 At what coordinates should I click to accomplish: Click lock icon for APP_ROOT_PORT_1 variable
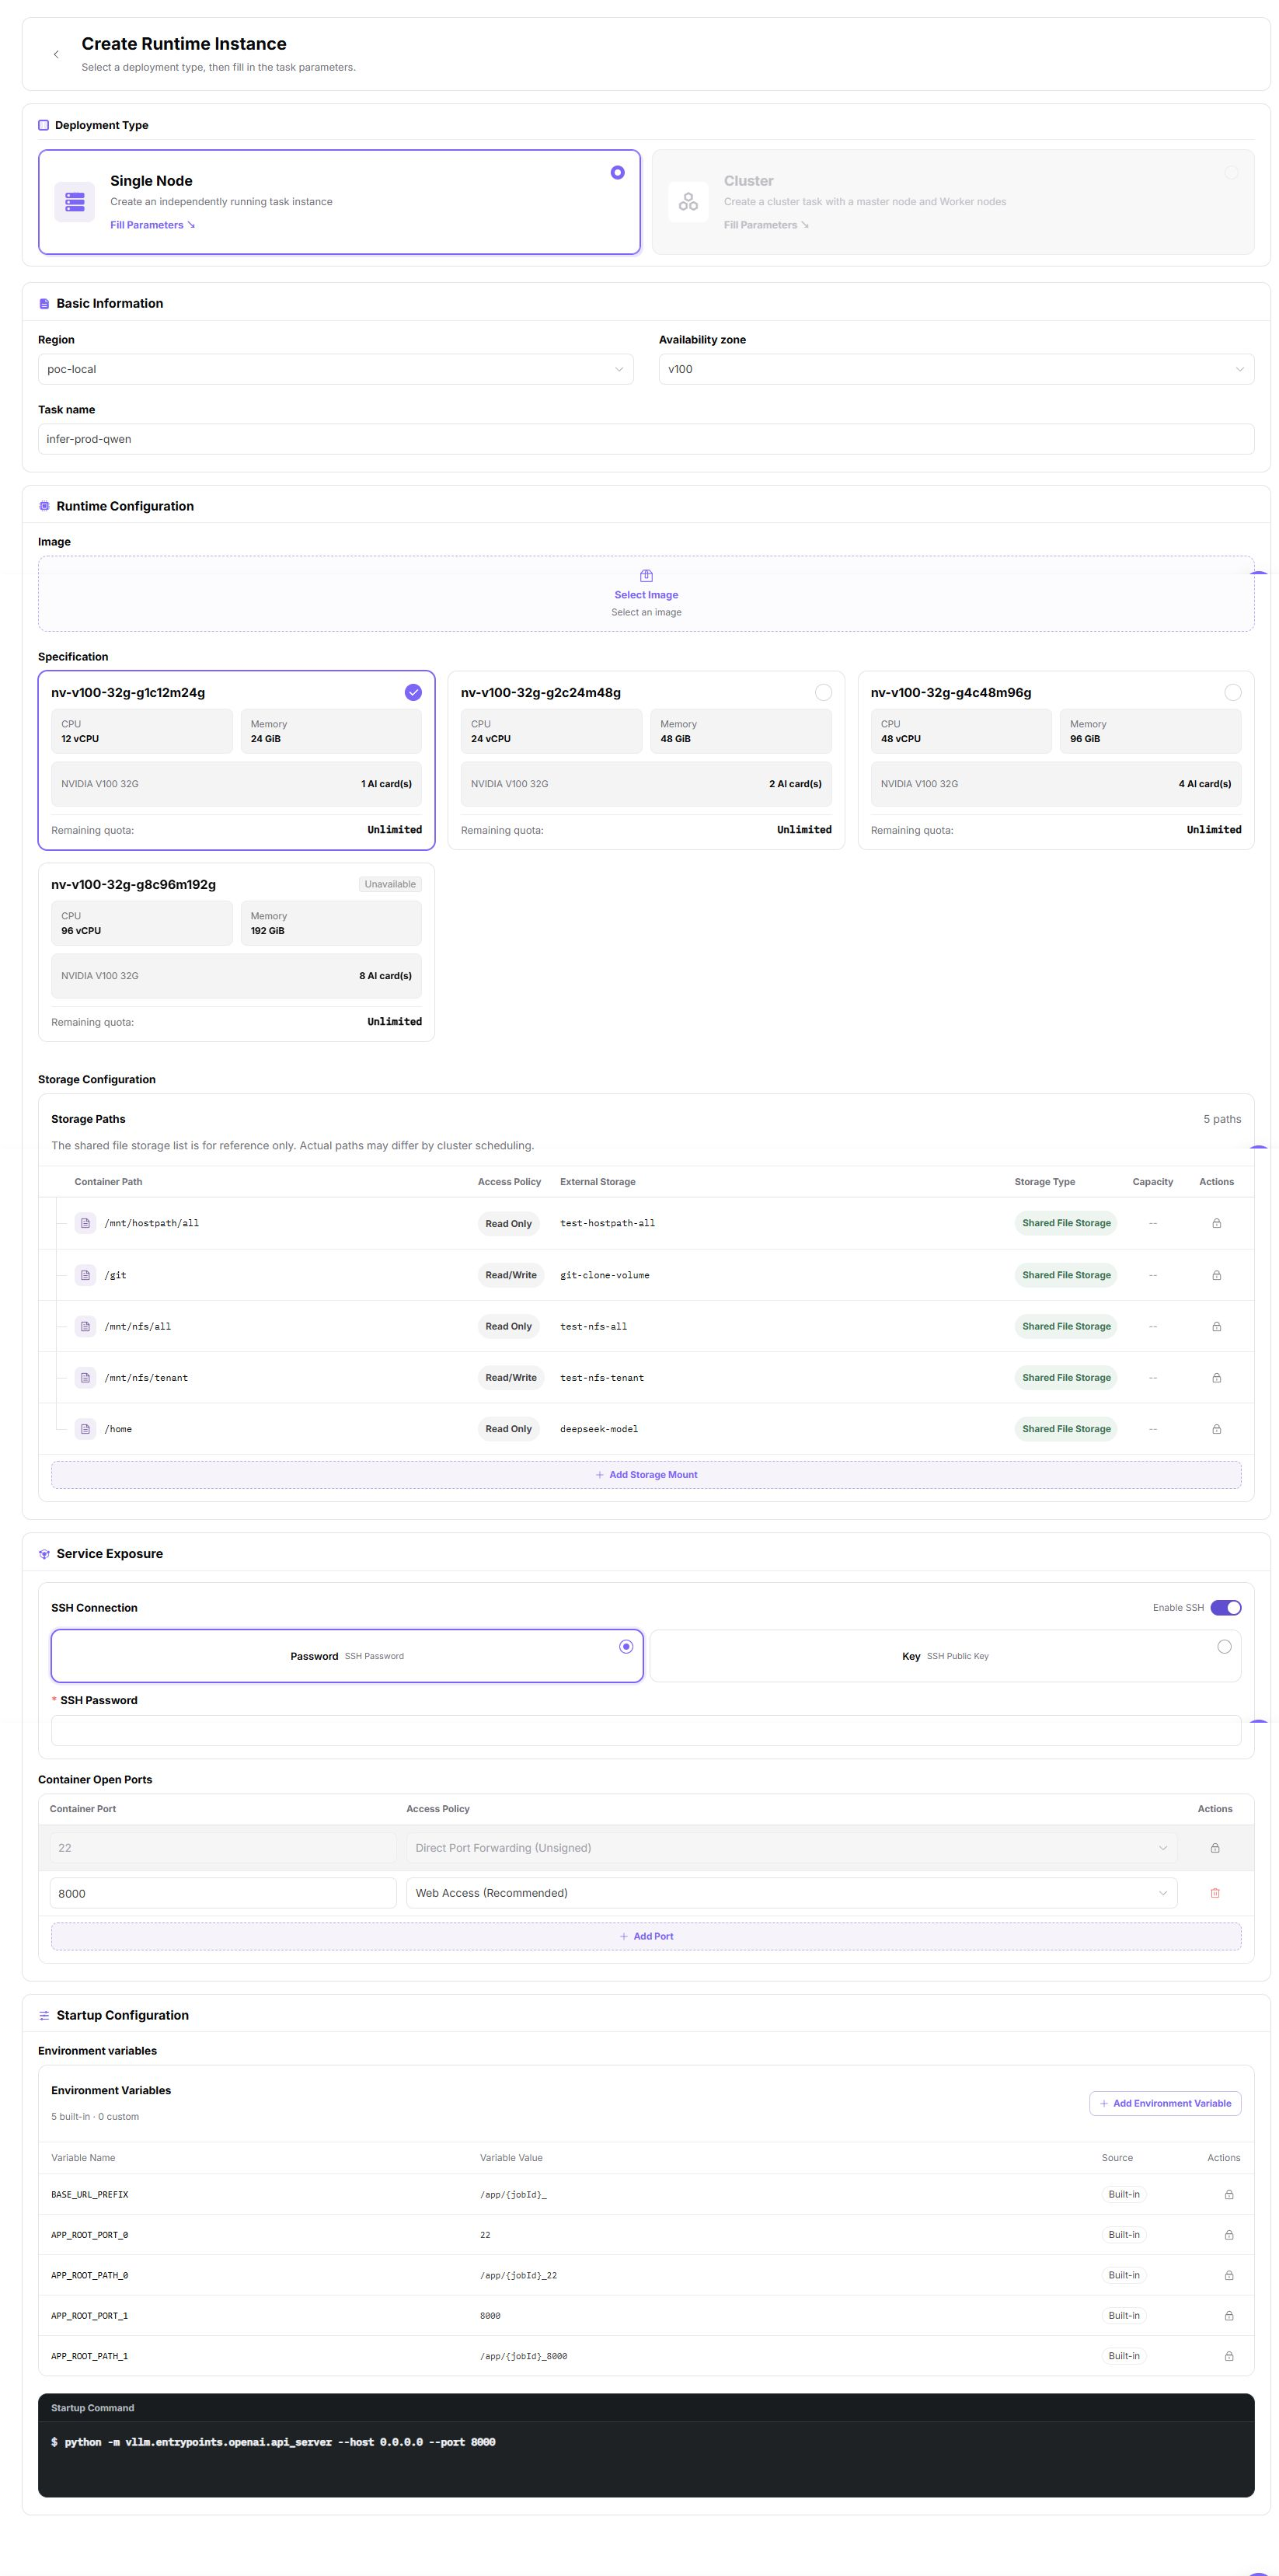coord(1229,2315)
